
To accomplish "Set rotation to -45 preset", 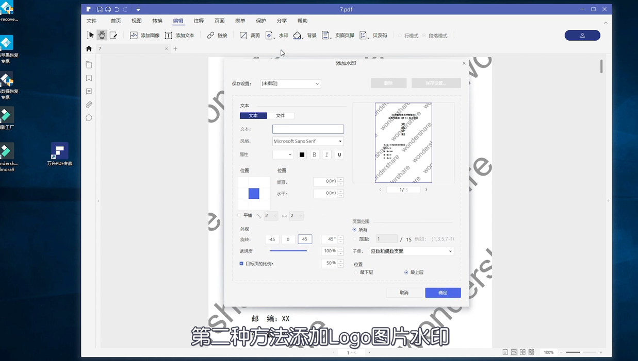I will point(272,239).
